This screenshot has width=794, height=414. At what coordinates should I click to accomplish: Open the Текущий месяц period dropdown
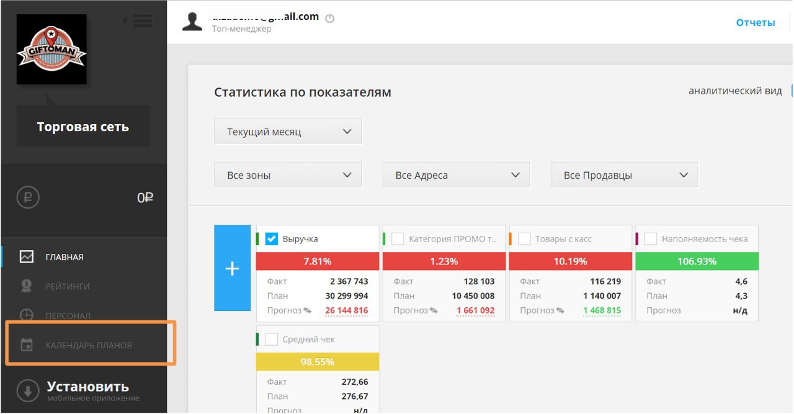(x=288, y=132)
